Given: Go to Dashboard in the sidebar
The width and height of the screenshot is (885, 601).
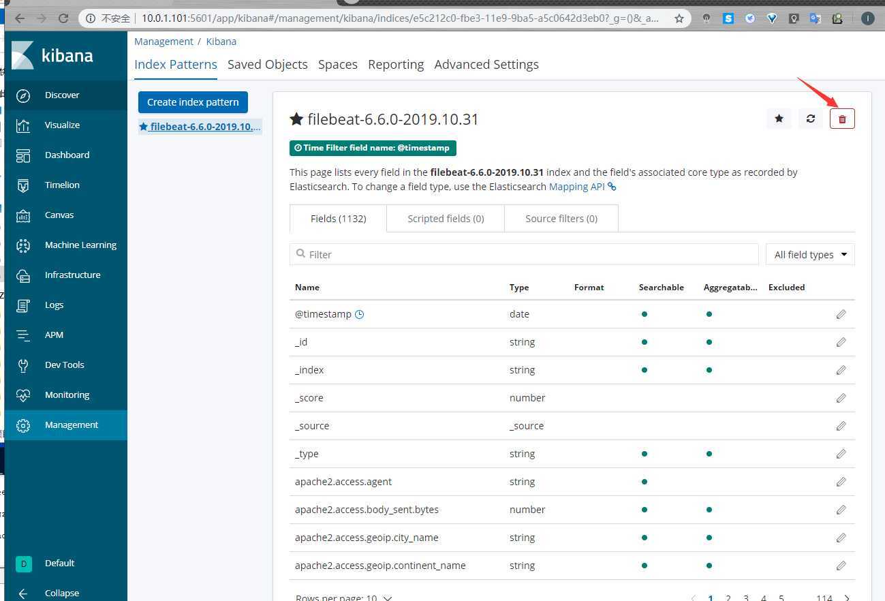Looking at the screenshot, I should [65, 155].
